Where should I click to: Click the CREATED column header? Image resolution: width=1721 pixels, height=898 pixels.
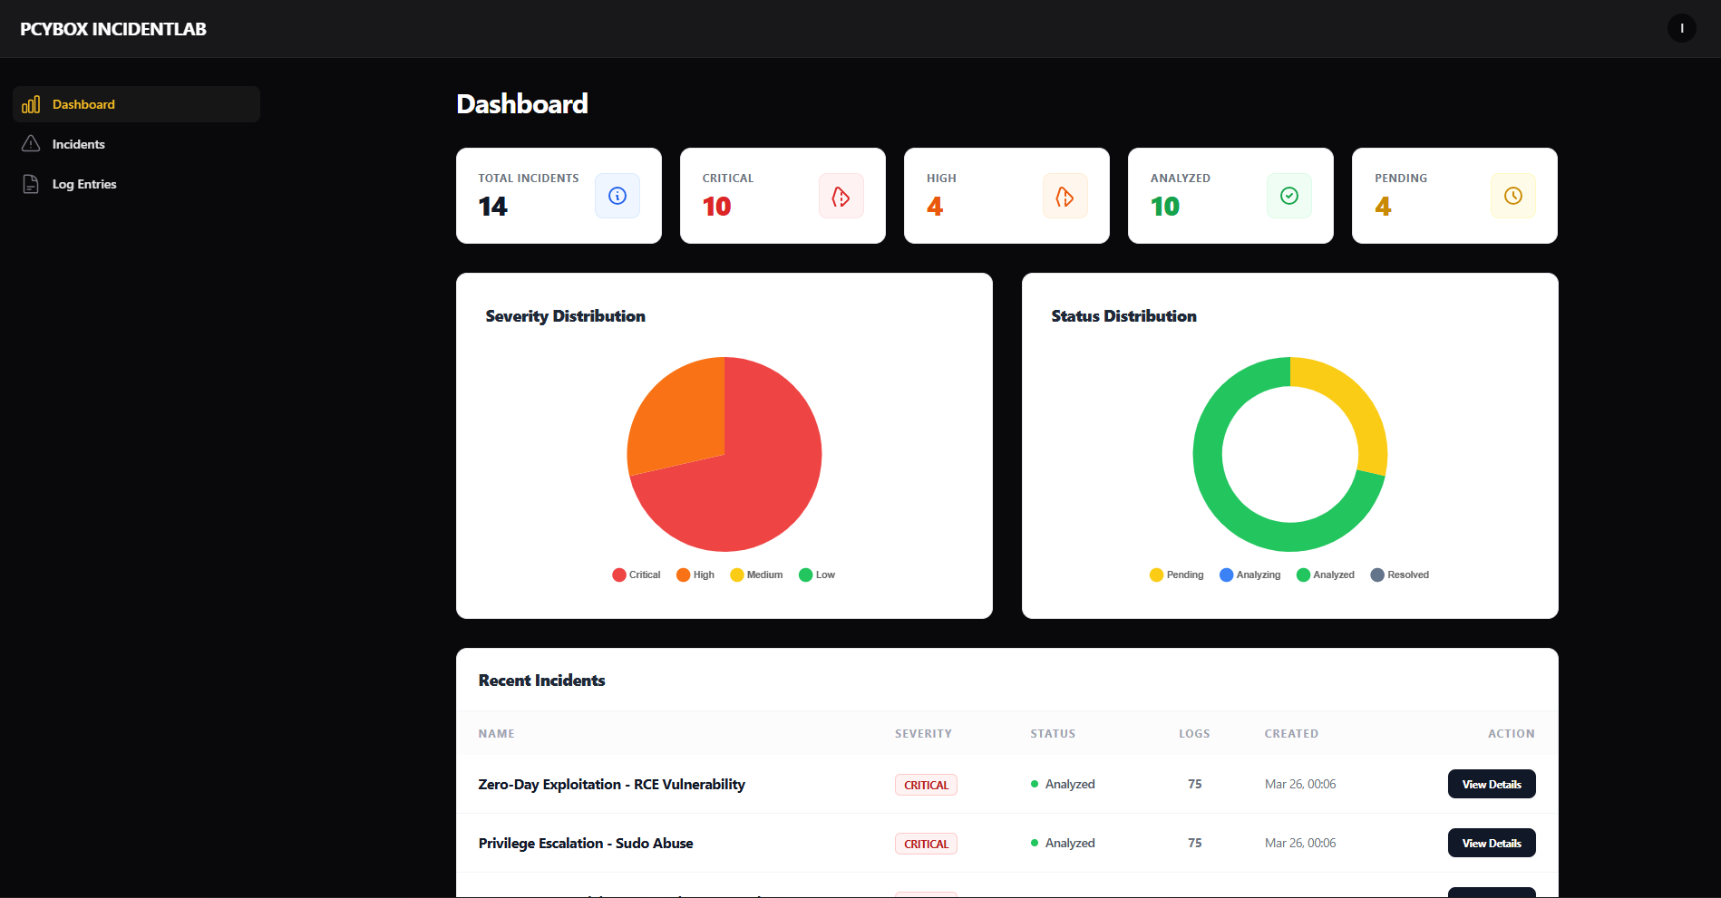tap(1291, 734)
